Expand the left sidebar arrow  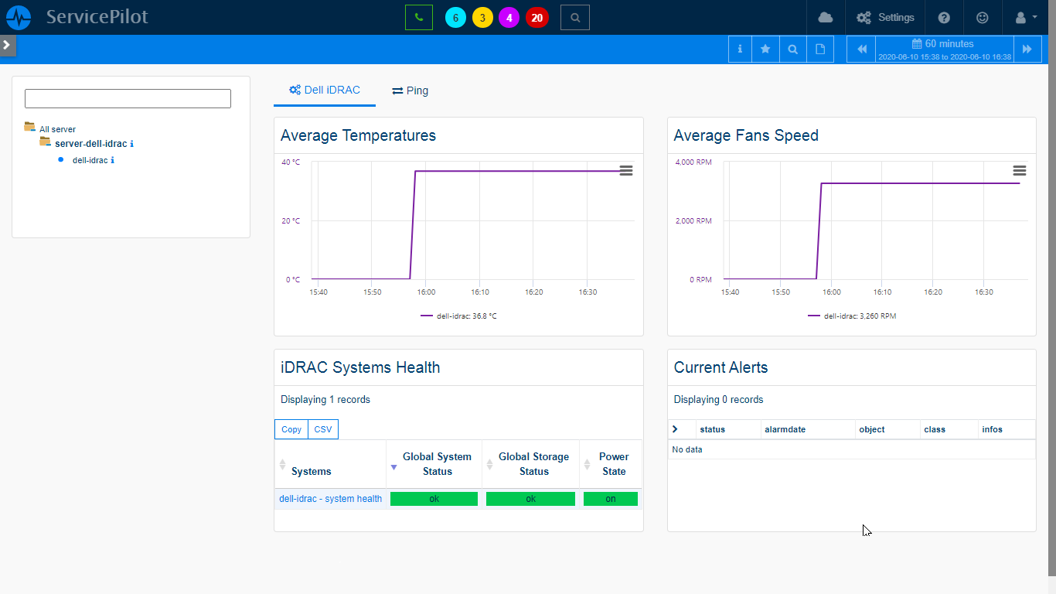[7, 45]
